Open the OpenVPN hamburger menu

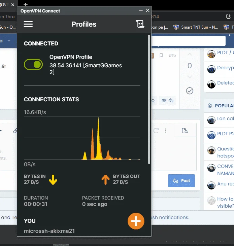coord(28,24)
